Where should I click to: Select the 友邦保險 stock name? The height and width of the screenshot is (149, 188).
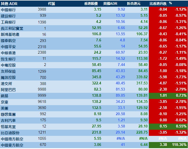[8, 71]
